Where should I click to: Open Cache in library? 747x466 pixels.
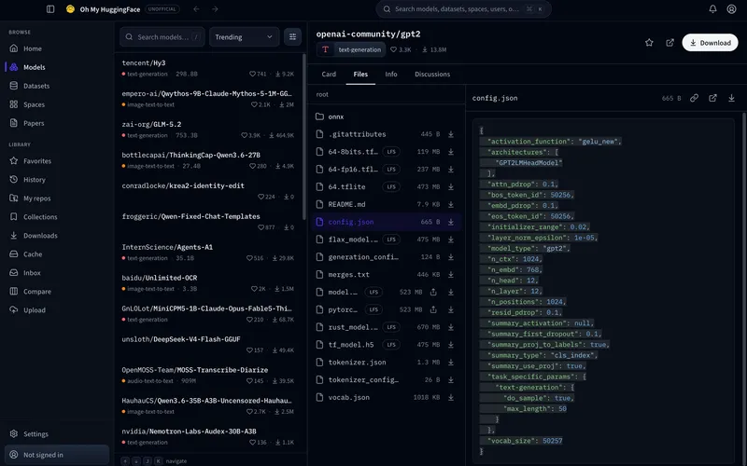(57, 254)
